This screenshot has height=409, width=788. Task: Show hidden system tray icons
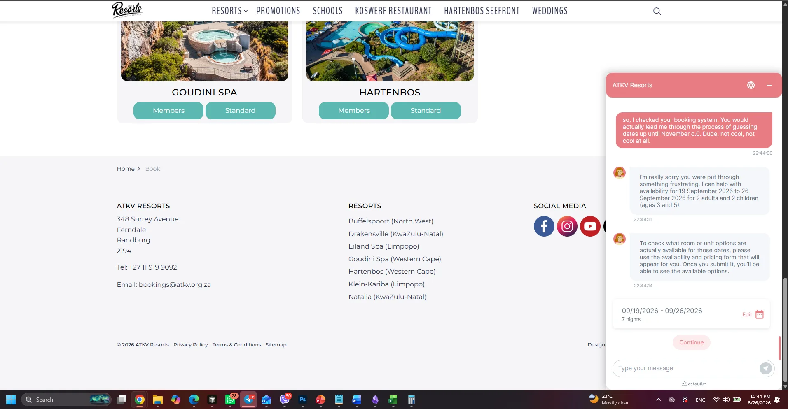tap(659, 400)
